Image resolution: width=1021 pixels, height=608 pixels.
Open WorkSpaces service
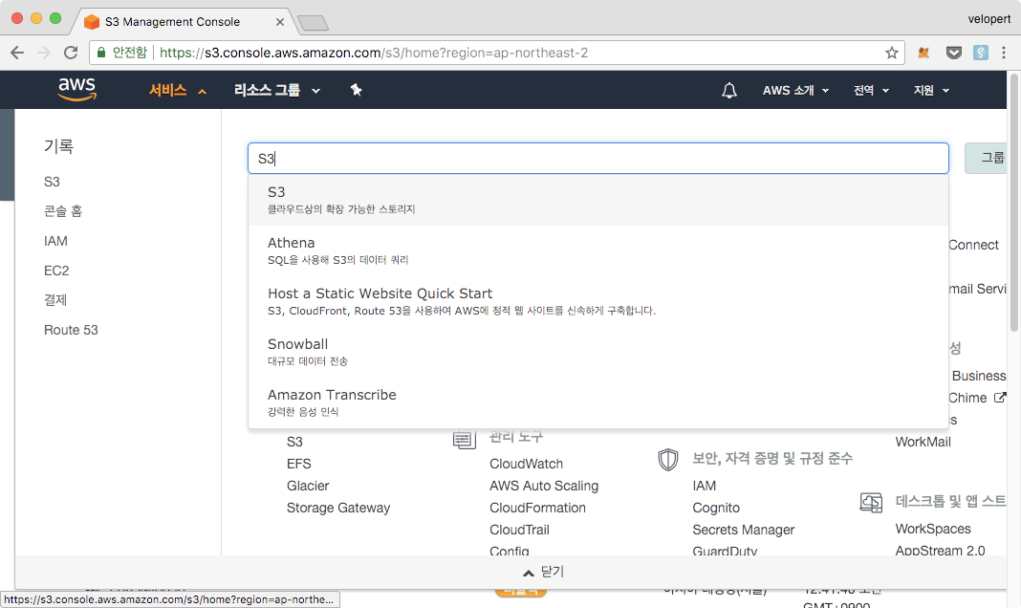pos(932,529)
